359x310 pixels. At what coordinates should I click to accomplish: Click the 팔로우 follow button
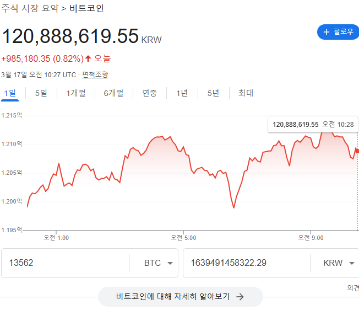click(338, 32)
